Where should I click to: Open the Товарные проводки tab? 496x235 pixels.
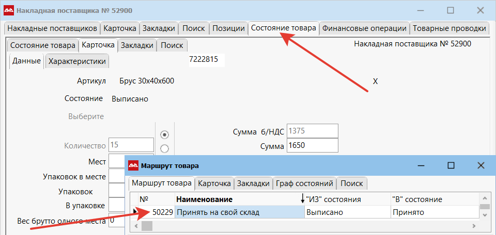pos(449,28)
